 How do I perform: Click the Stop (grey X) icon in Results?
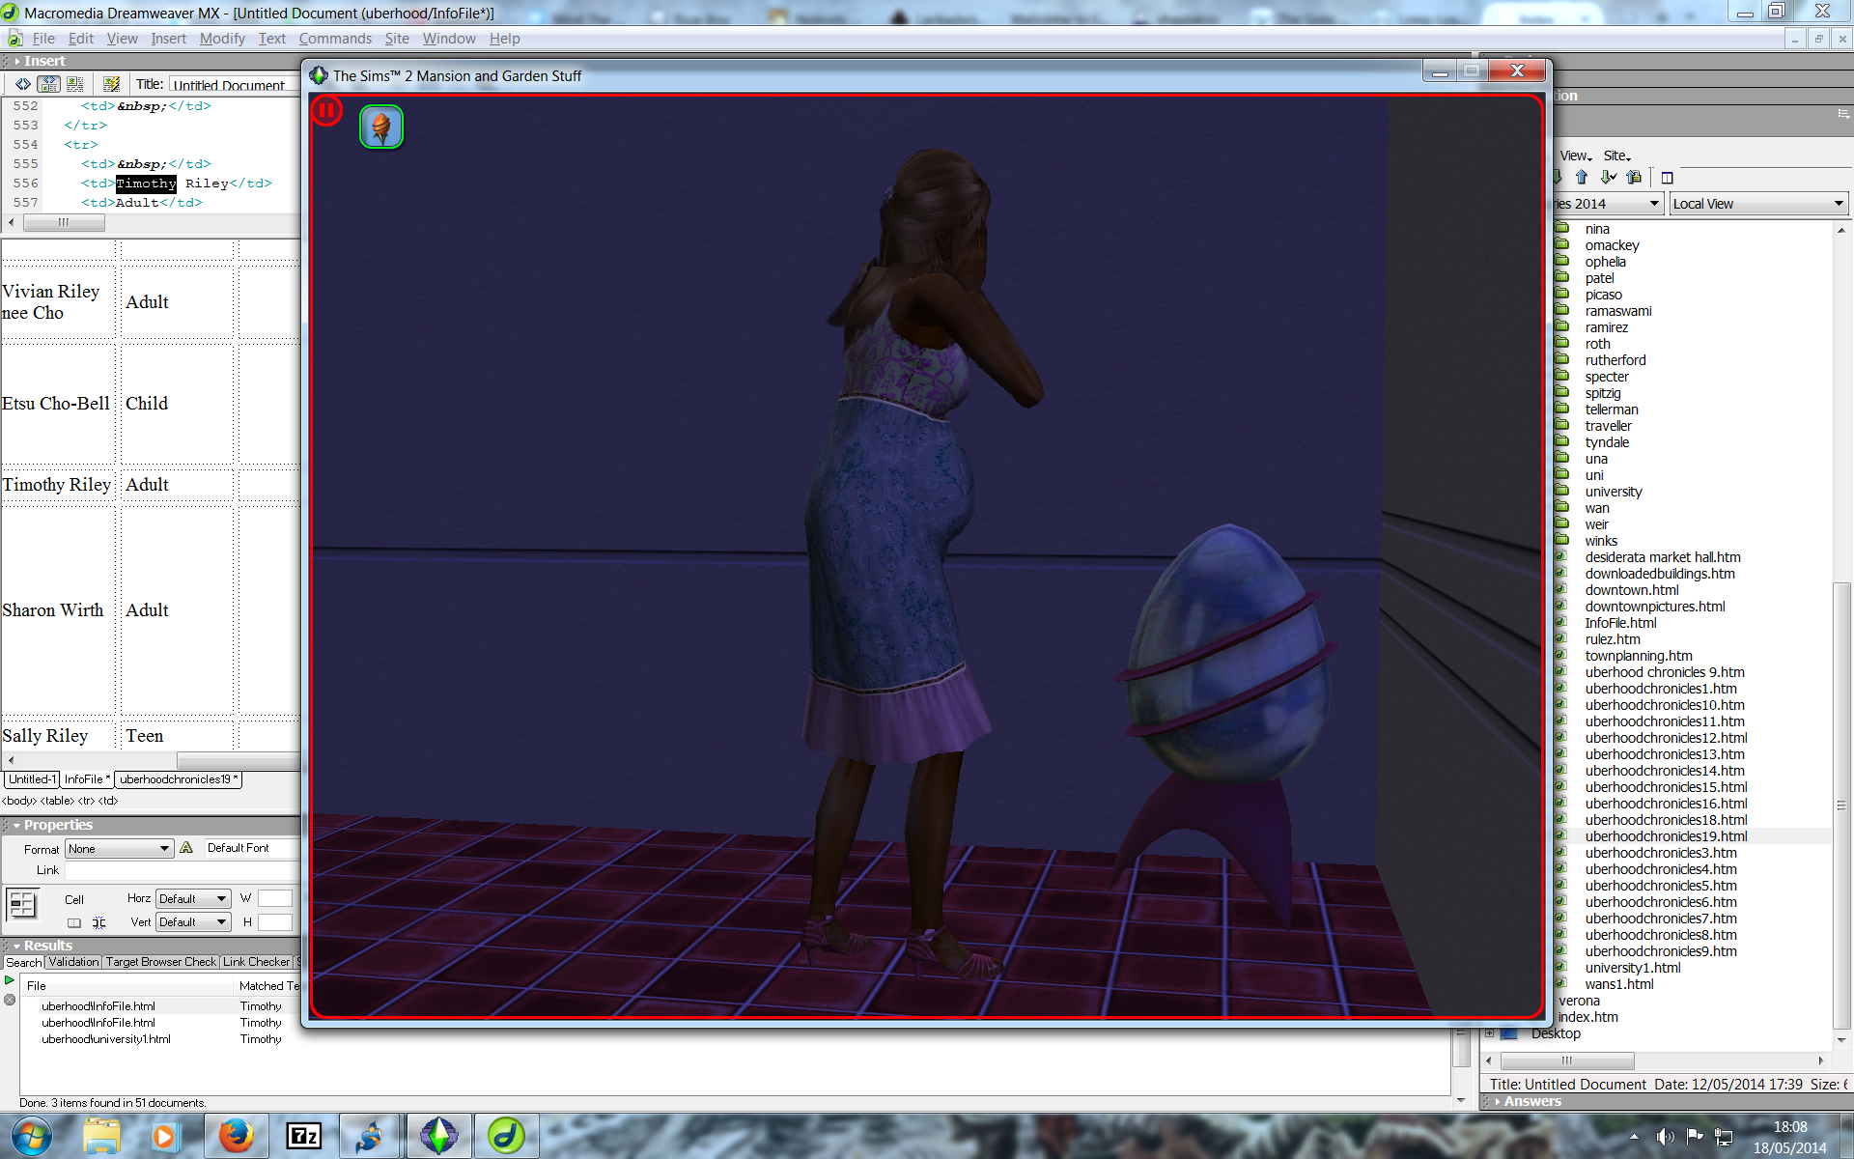[10, 1000]
